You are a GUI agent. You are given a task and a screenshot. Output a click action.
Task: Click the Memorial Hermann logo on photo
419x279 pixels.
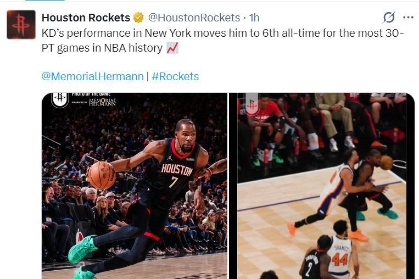(102, 102)
